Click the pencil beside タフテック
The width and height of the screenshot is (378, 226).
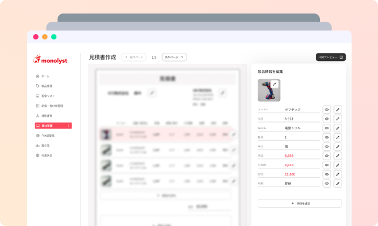pyautogui.click(x=338, y=110)
